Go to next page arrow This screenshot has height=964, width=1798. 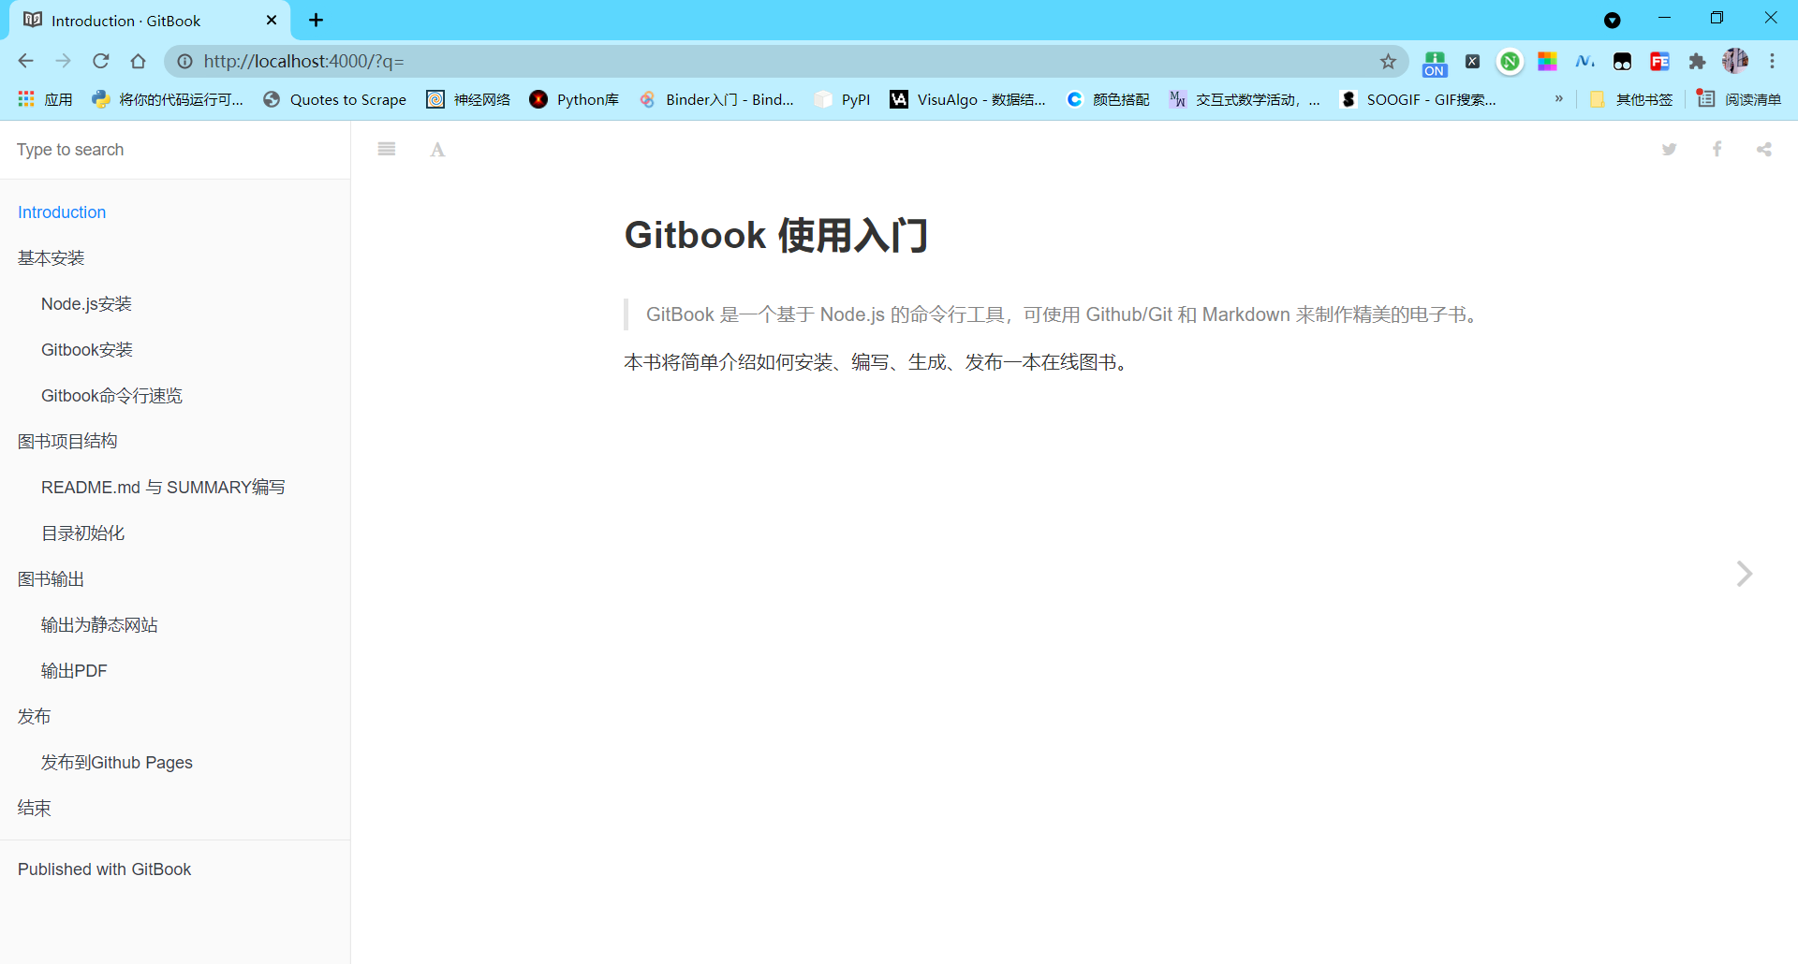click(1744, 574)
